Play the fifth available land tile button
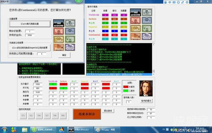The height and width of the screenshot is (133, 212). (x=55, y=116)
